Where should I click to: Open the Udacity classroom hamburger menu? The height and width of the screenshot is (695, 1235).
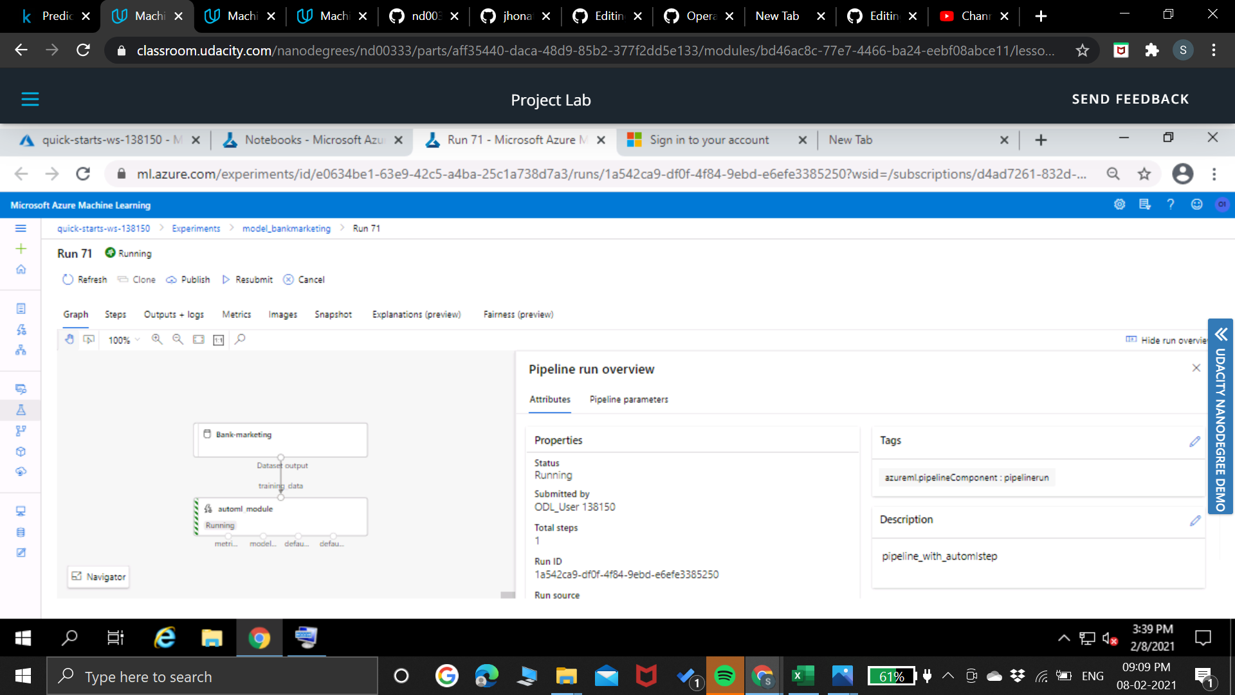(30, 99)
